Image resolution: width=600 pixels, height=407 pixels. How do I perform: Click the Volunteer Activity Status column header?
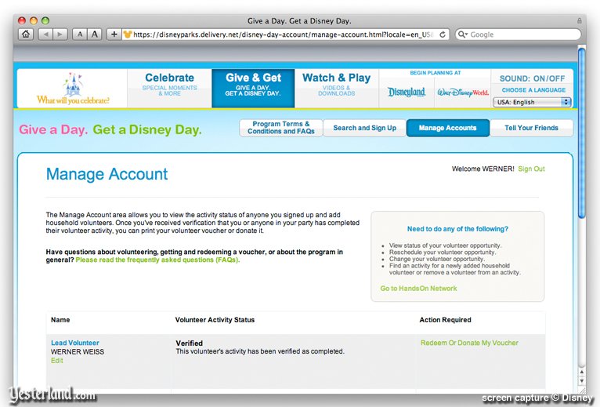(x=215, y=320)
